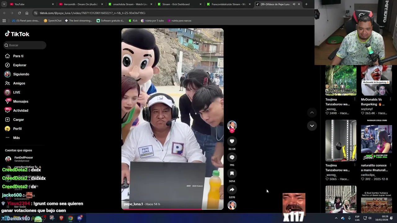This screenshot has width=397, height=223.
Task: Open Toujima Tanzaburou thumbnail with 2498 likes
Action: (341, 80)
